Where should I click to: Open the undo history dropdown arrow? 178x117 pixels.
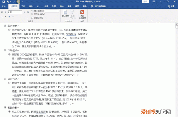(11, 2)
